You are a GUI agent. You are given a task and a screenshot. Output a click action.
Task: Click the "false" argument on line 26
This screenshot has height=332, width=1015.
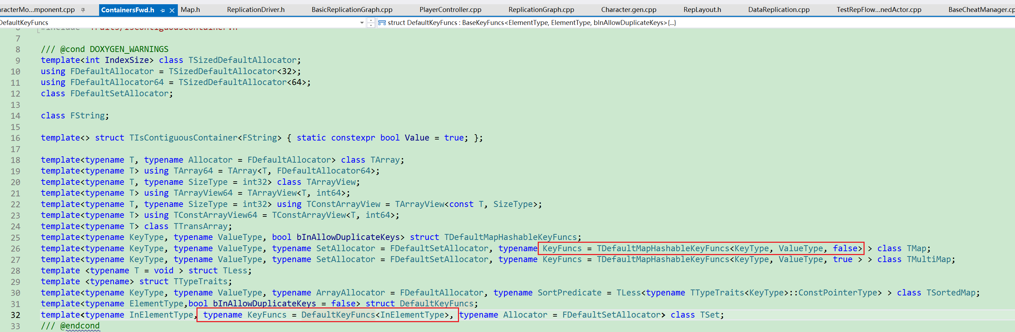[845, 248]
